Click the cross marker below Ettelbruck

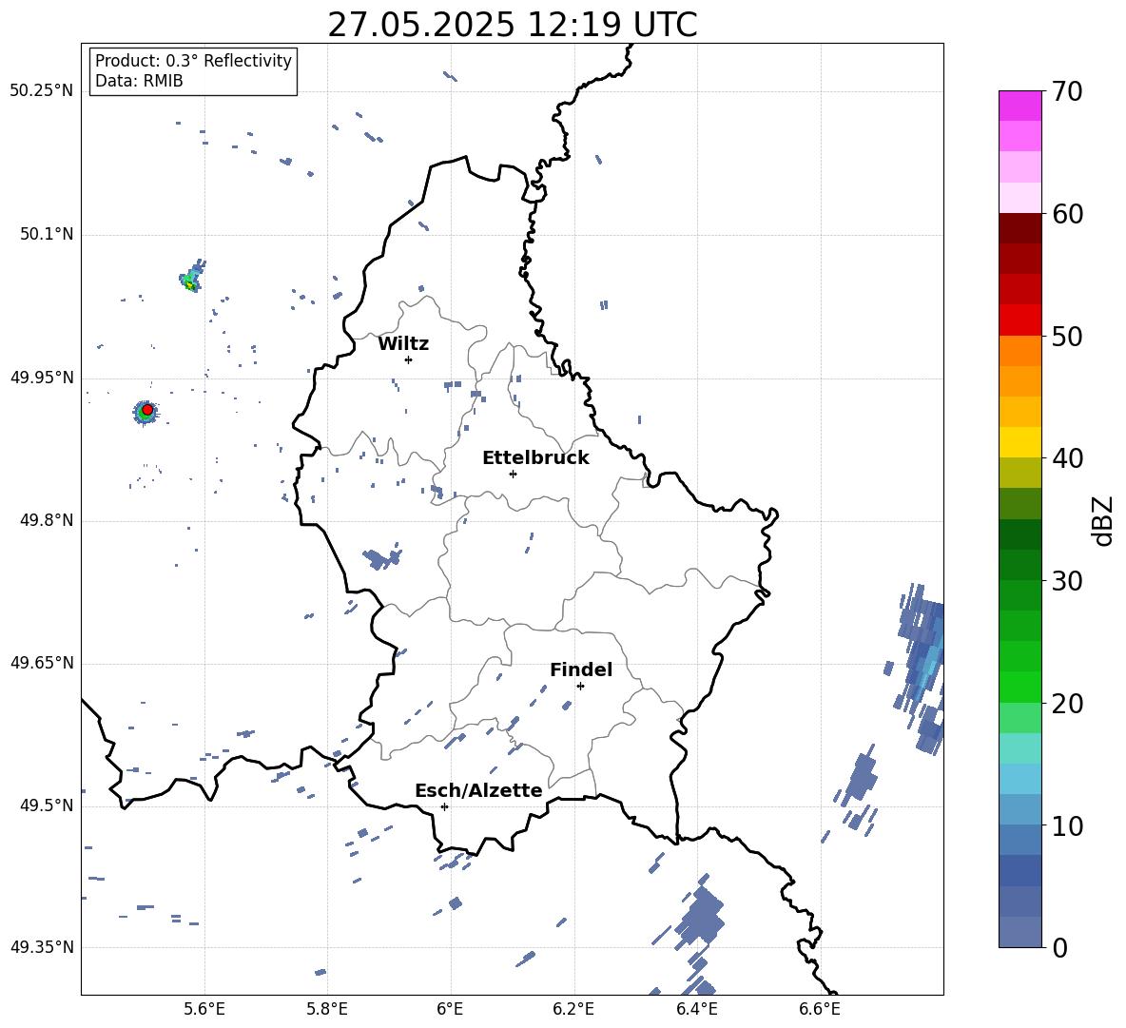click(513, 474)
